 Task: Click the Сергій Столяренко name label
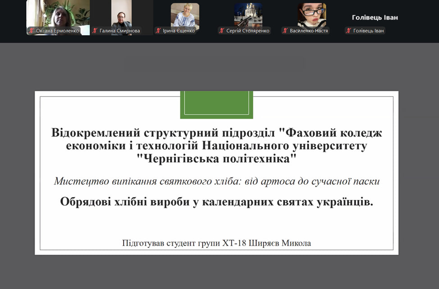click(x=247, y=31)
